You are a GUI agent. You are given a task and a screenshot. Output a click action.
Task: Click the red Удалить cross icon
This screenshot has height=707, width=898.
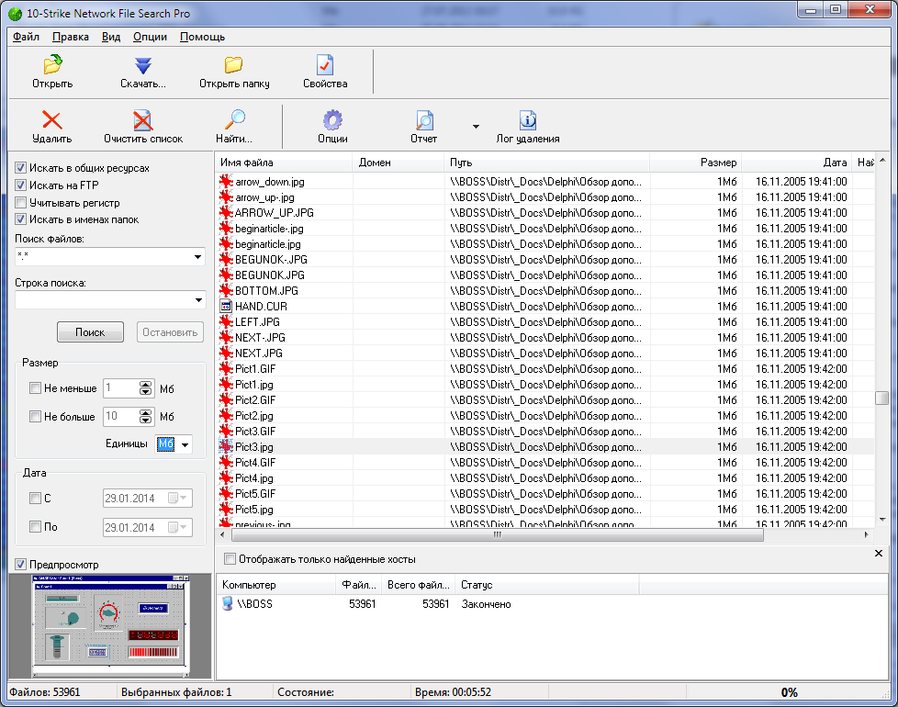[x=52, y=120]
